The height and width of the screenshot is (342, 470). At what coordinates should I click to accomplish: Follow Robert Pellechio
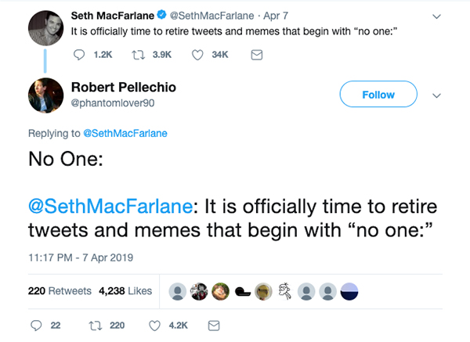coord(378,95)
